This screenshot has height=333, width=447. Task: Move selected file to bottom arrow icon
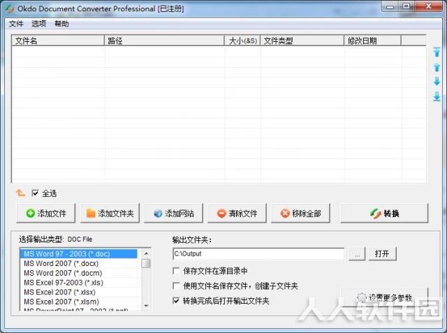click(x=437, y=96)
